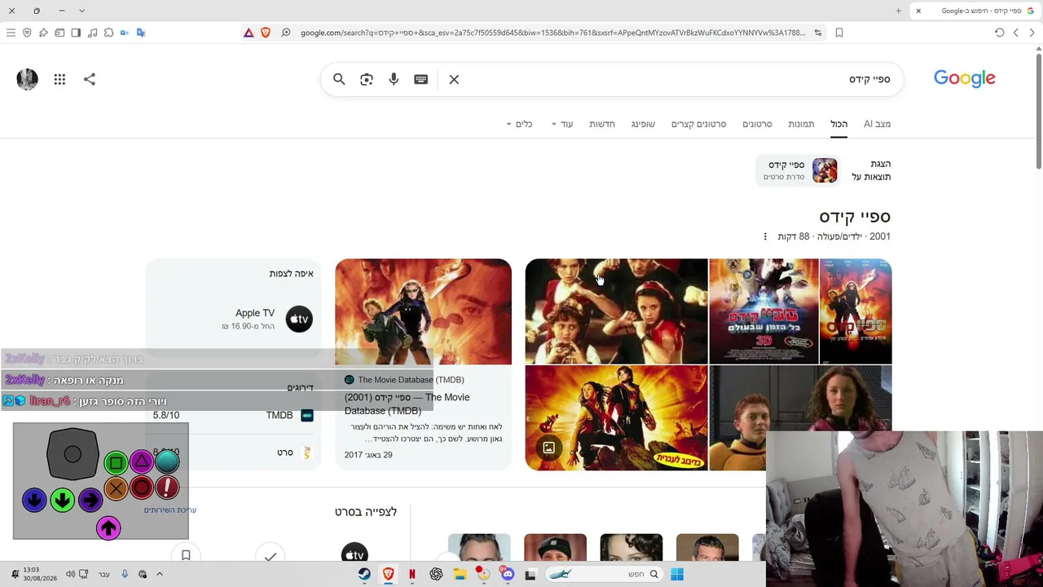The image size is (1043, 587).
Task: Search by image with Google Lens icon
Action: click(367, 79)
